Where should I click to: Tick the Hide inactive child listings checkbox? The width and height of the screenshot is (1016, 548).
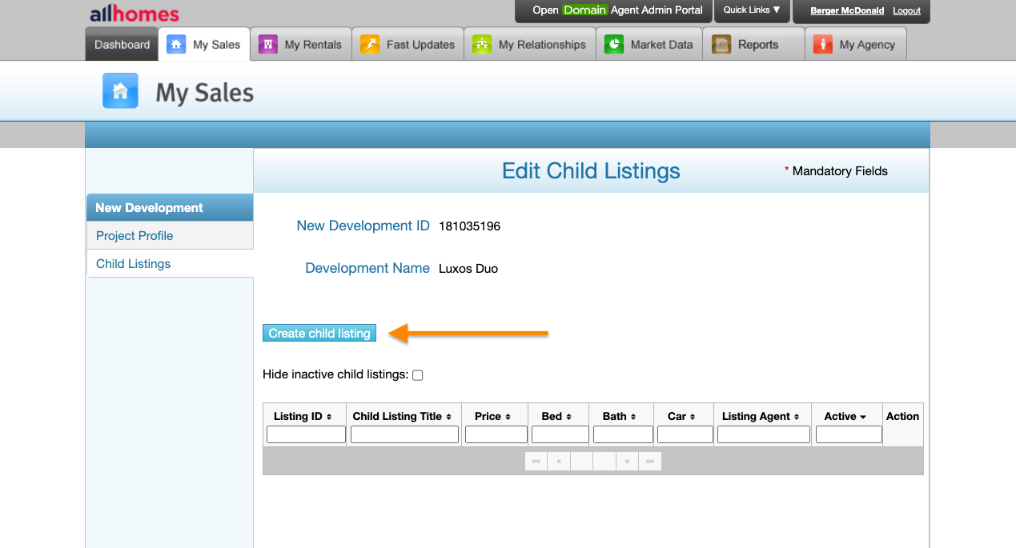[417, 375]
